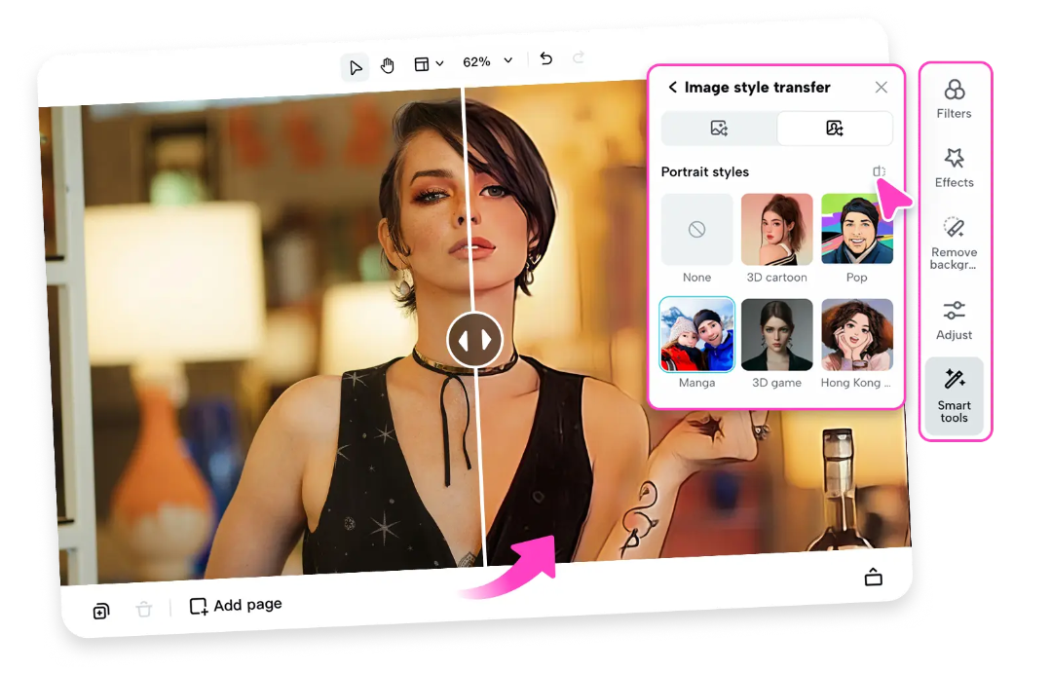Click Add page button
1051x673 pixels.
[x=236, y=606]
